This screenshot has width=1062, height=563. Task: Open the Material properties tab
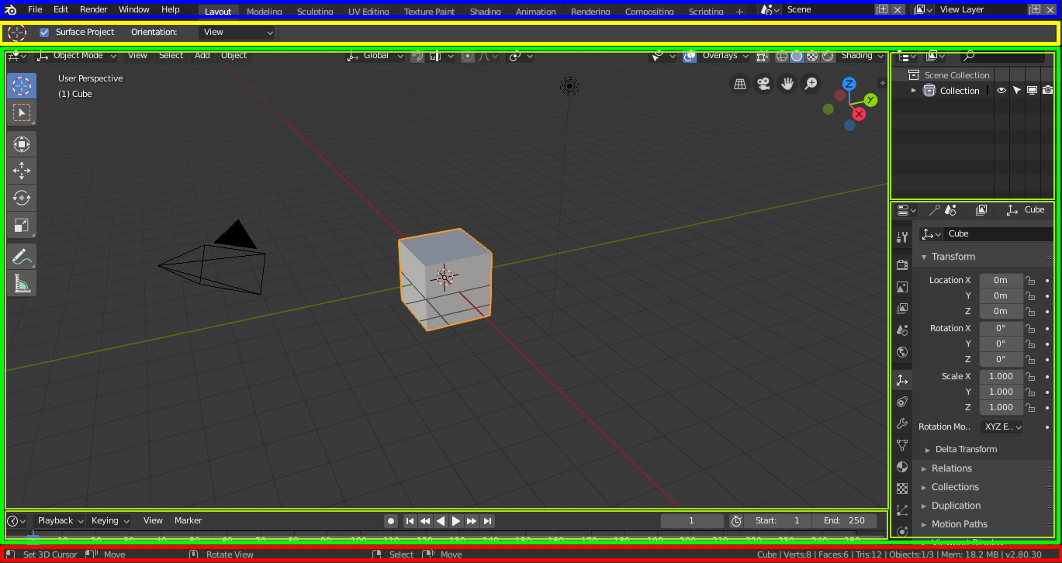[x=901, y=467]
